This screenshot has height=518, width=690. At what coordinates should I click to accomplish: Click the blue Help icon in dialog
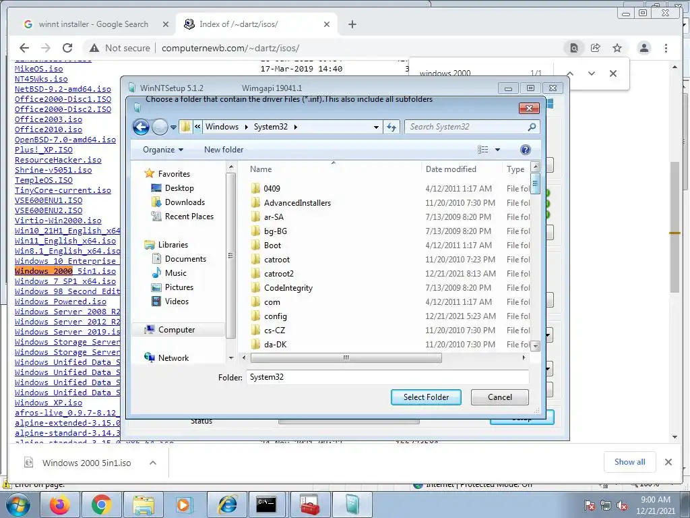[526, 150]
